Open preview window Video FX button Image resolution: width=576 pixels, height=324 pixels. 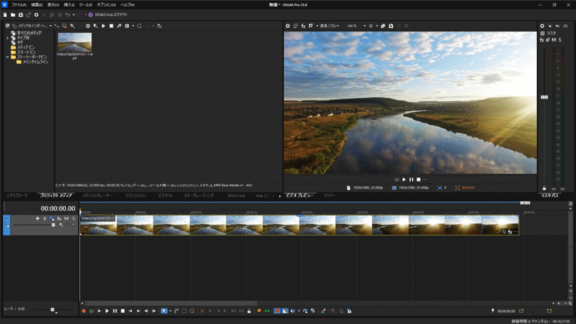[x=304, y=26]
